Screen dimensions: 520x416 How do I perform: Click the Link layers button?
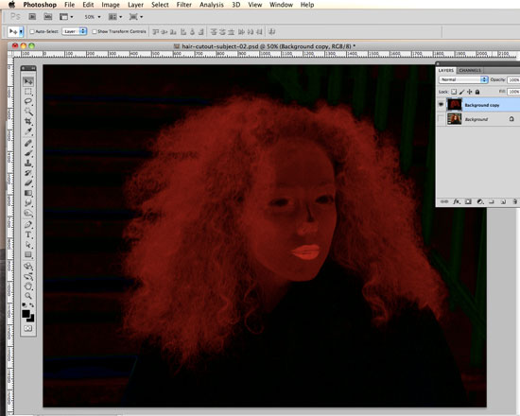coord(444,201)
